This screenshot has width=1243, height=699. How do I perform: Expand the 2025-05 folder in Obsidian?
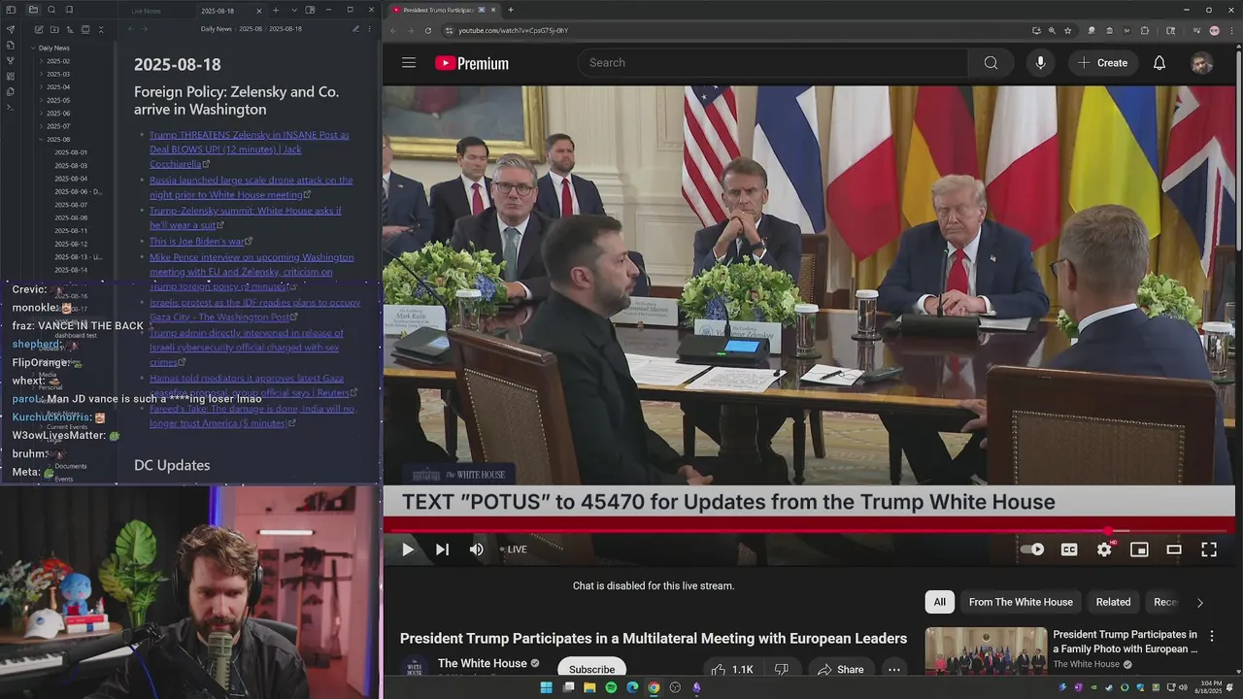coord(57,100)
